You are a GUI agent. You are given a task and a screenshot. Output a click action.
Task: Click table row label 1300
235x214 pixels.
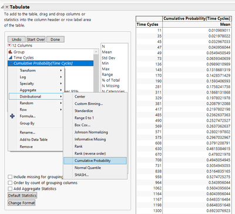[157, 210]
